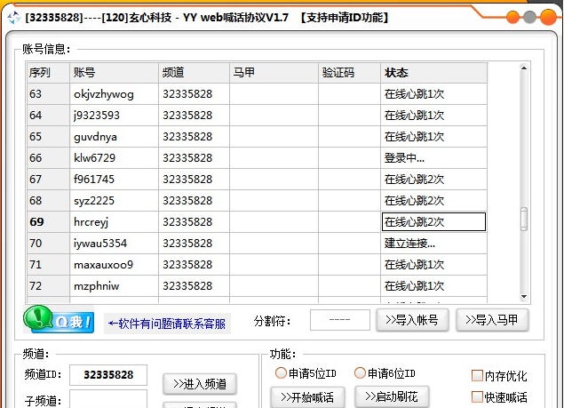Click the >>启动刷花 button
This screenshot has width=564, height=408.
392,396
